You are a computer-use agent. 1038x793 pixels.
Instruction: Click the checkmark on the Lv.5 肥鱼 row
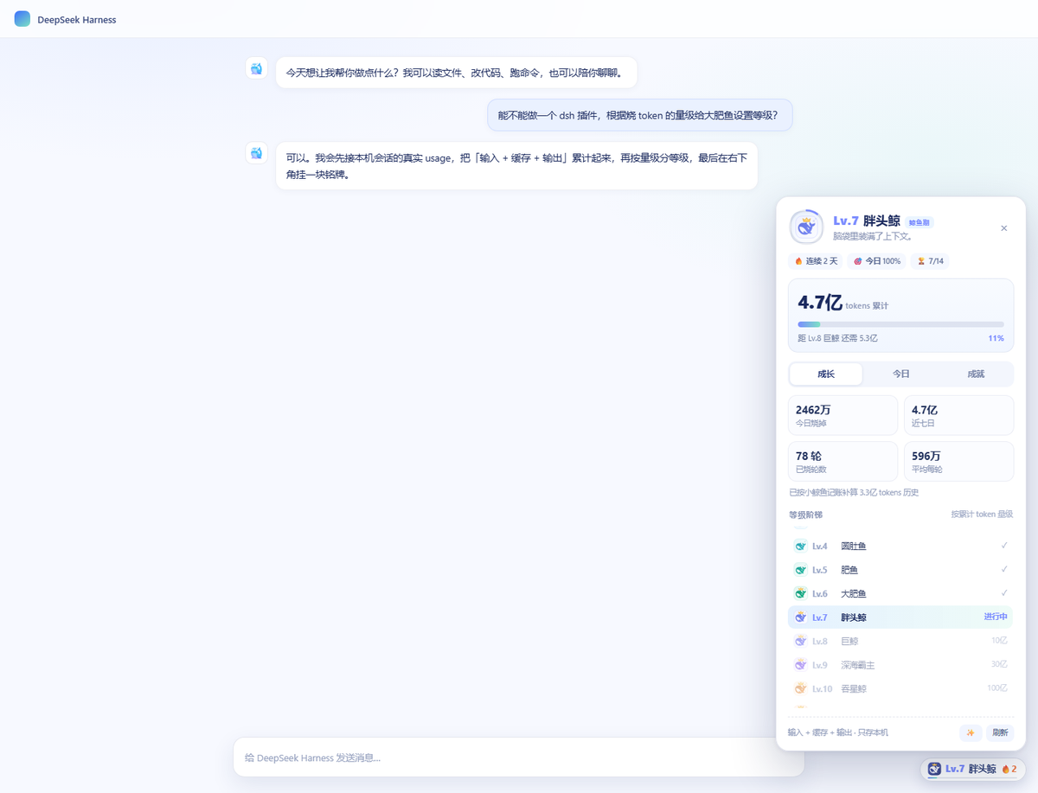pos(1004,570)
